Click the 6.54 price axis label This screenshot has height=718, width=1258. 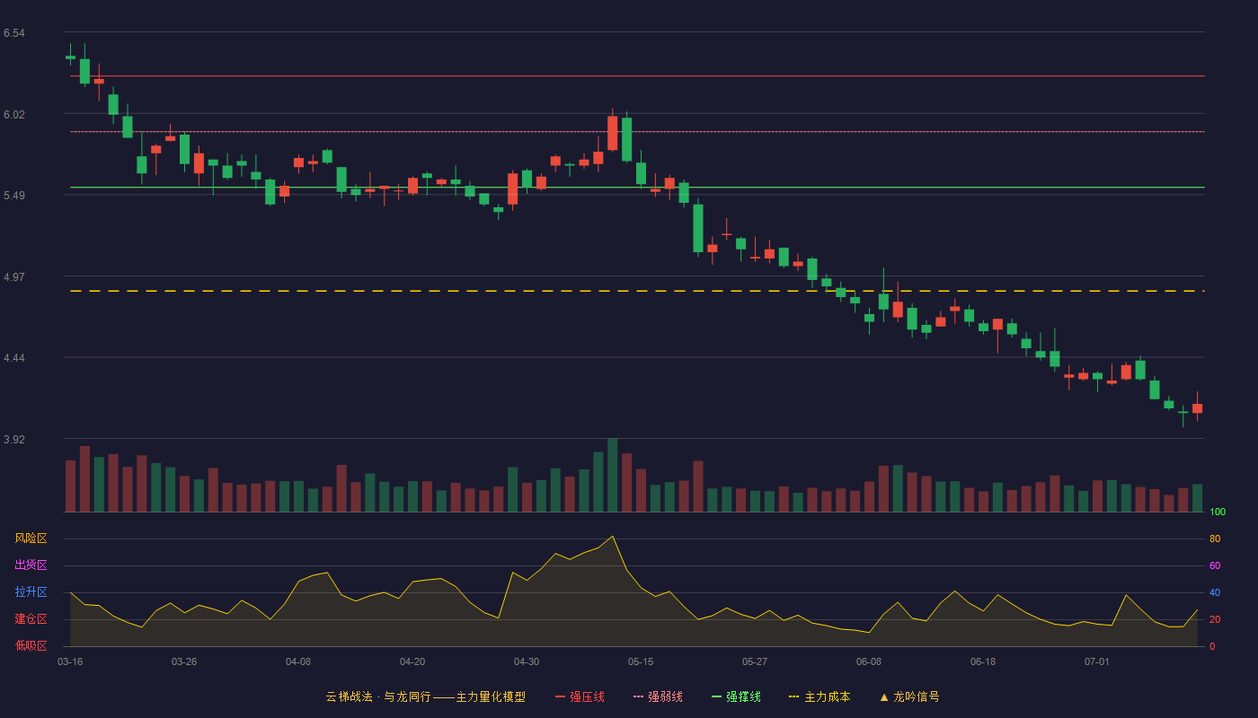[x=14, y=33]
